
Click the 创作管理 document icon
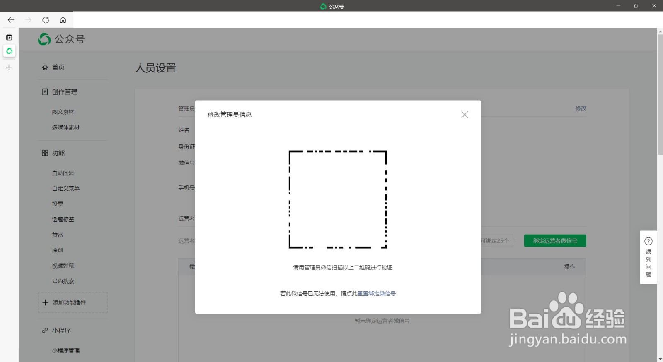click(x=45, y=92)
